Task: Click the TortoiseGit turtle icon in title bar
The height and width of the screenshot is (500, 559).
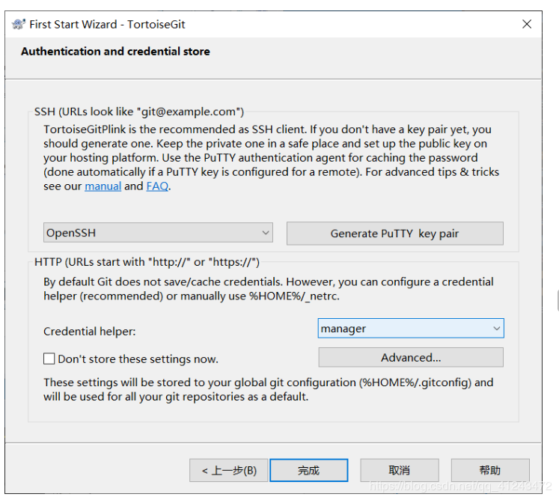Action: tap(19, 24)
